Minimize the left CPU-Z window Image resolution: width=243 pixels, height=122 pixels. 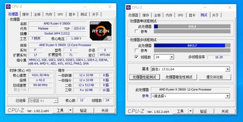85,7
